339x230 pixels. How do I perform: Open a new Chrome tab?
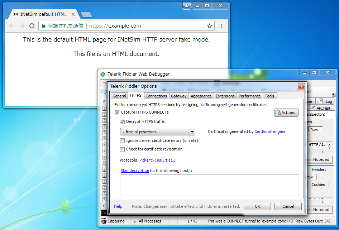click(86, 14)
